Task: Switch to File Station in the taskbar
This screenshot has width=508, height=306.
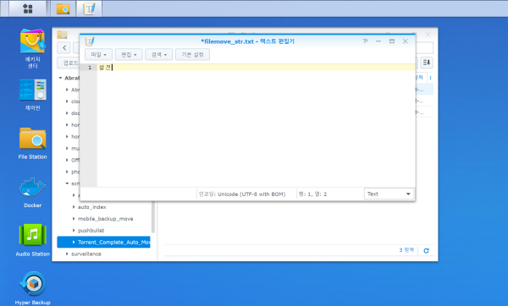Action: [63, 8]
